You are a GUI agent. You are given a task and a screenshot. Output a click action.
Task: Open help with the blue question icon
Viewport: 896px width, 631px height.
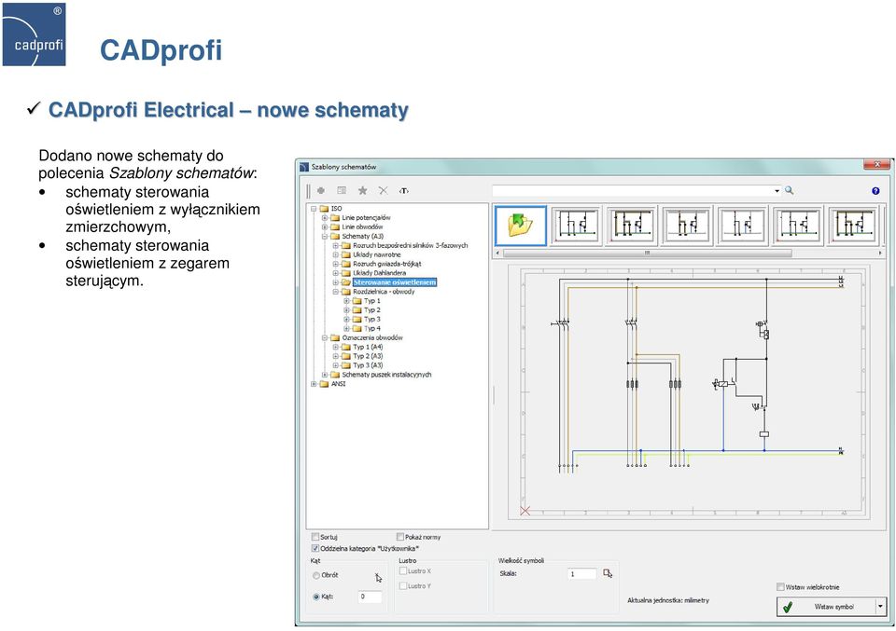point(875,191)
